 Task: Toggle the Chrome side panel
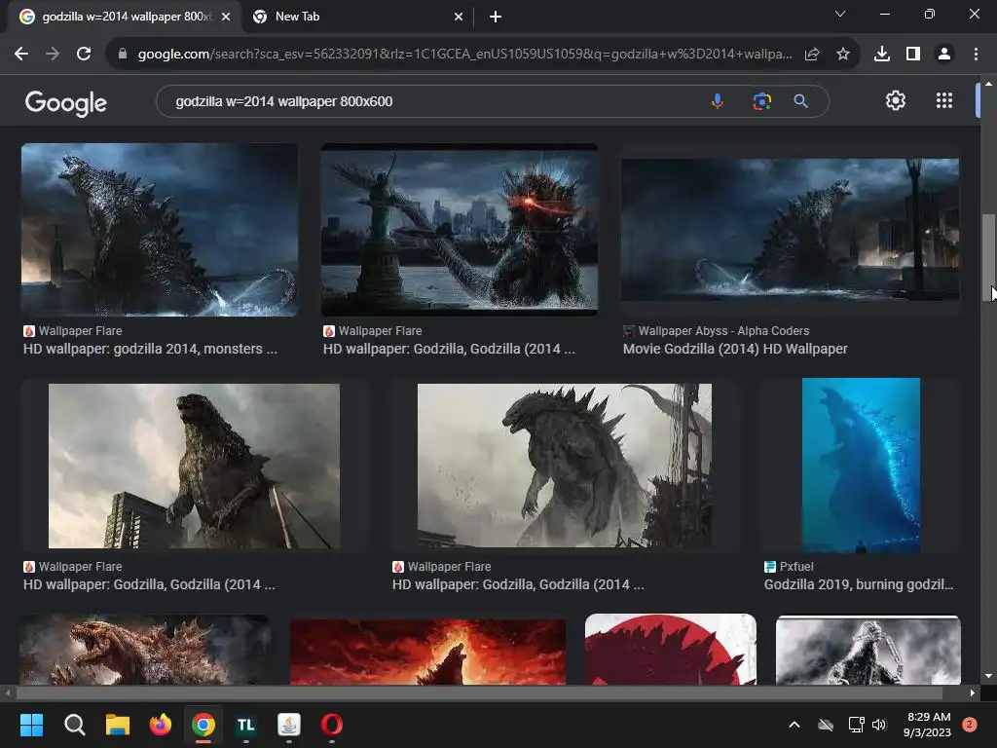point(913,55)
